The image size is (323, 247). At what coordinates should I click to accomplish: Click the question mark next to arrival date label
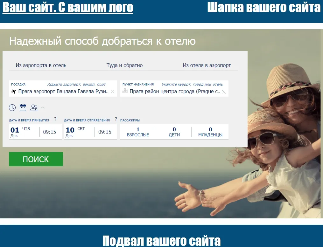click(x=55, y=120)
